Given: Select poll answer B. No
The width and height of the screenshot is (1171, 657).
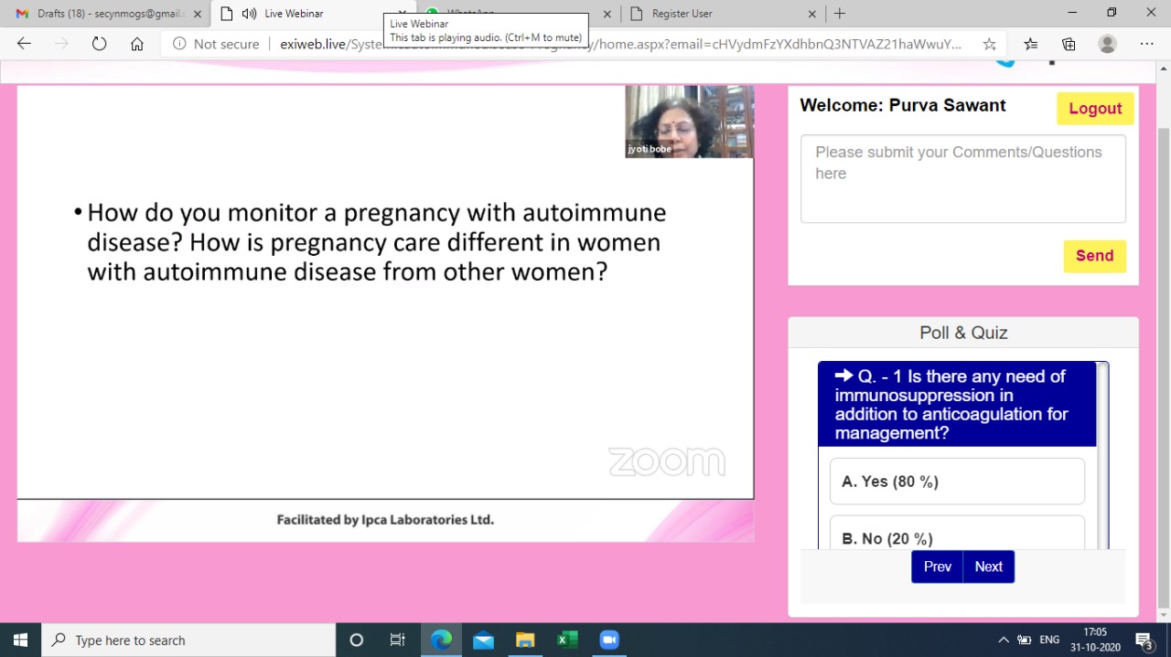Looking at the screenshot, I should click(957, 537).
